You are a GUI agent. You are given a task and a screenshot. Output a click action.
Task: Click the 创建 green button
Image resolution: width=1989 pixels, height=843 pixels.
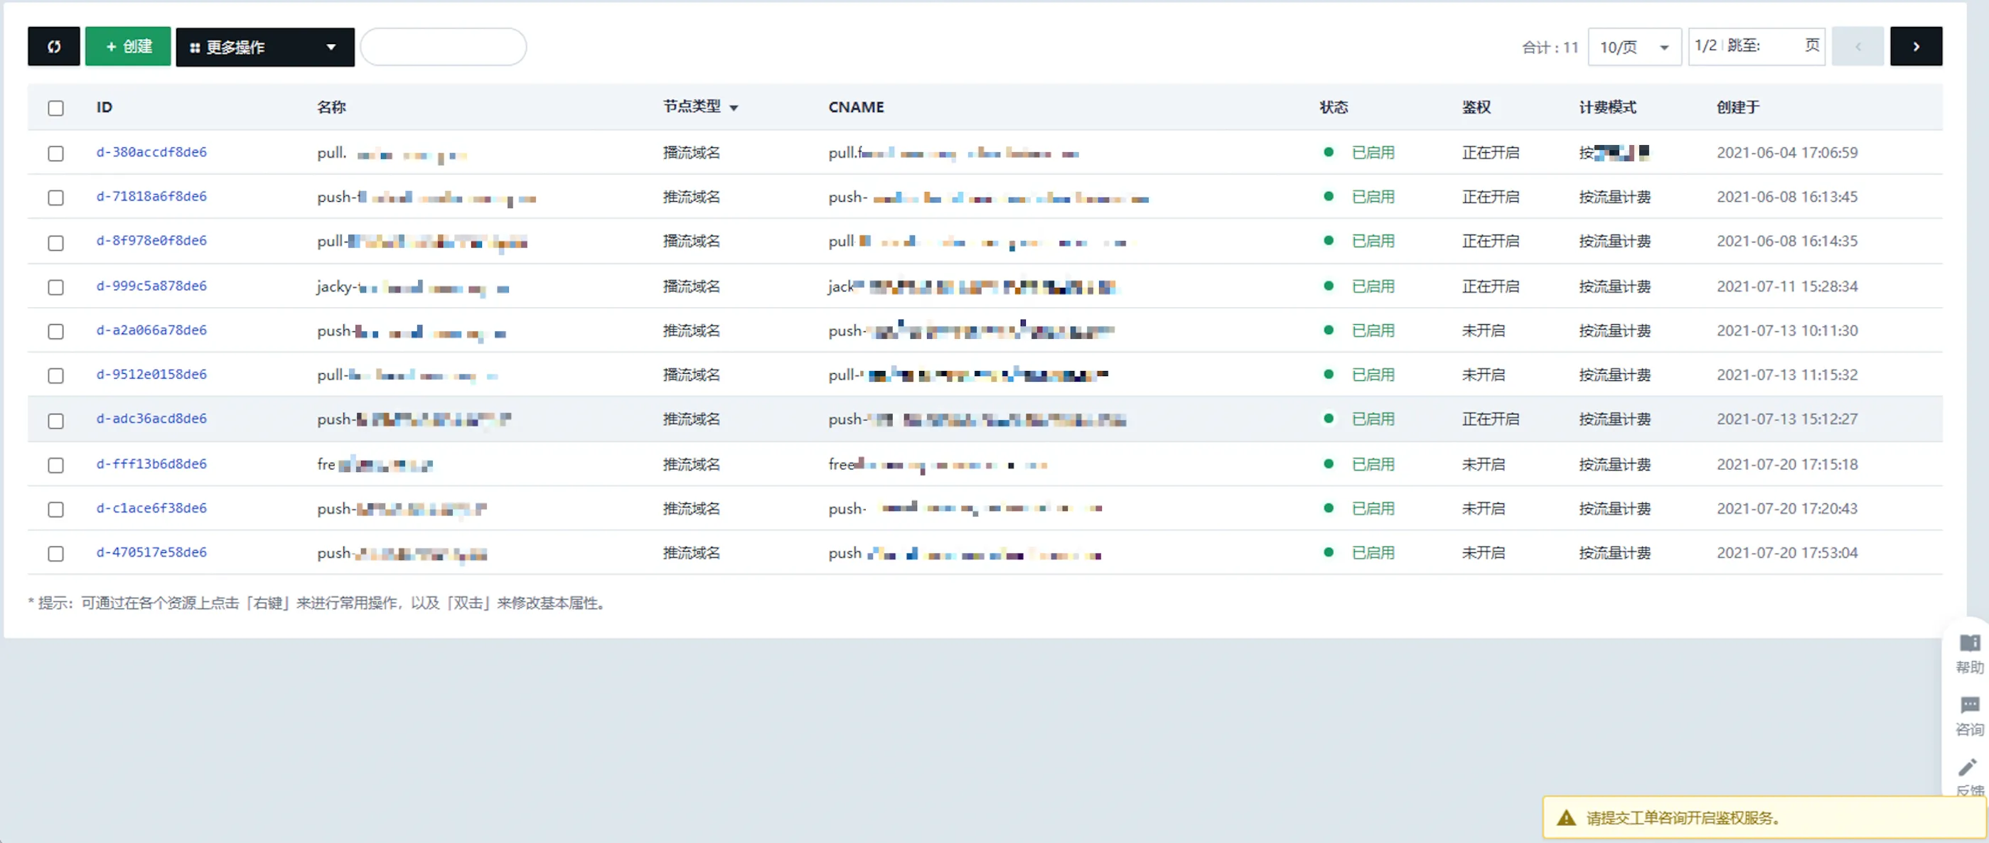(x=127, y=48)
